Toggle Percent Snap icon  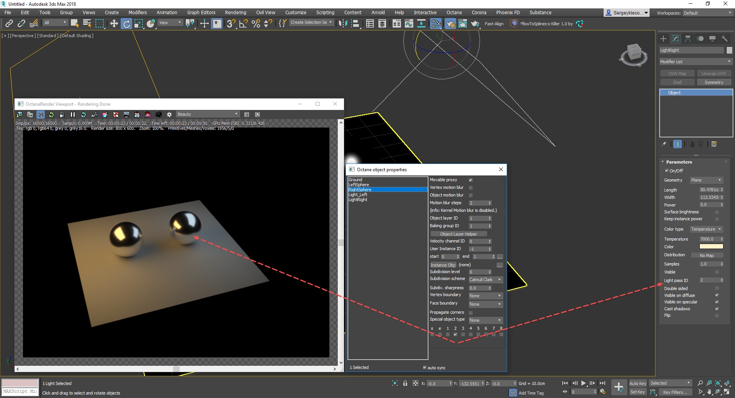point(256,24)
